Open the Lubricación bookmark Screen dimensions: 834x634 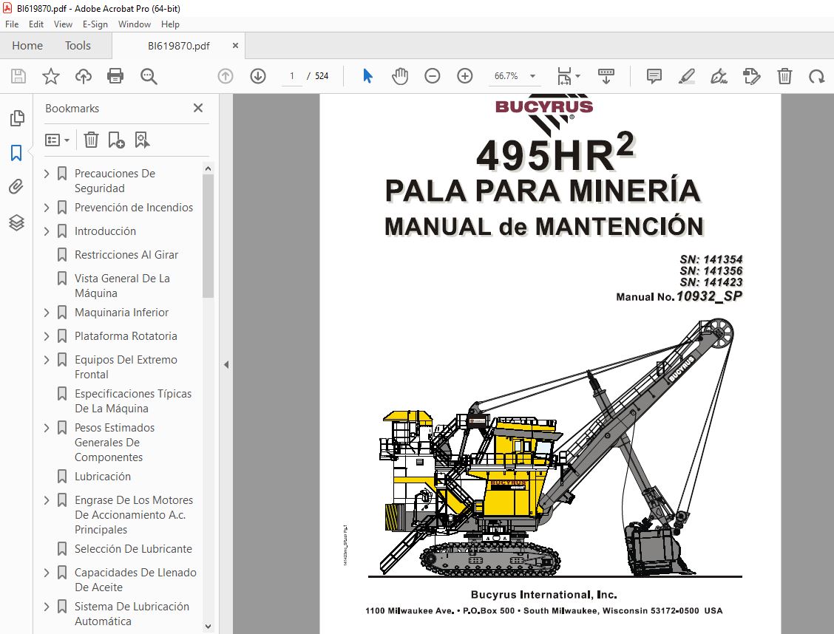(x=103, y=477)
